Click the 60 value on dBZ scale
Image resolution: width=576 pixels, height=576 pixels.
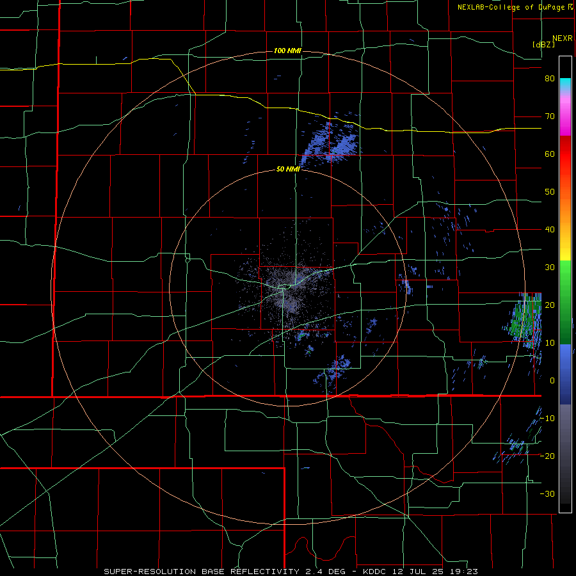pos(550,154)
